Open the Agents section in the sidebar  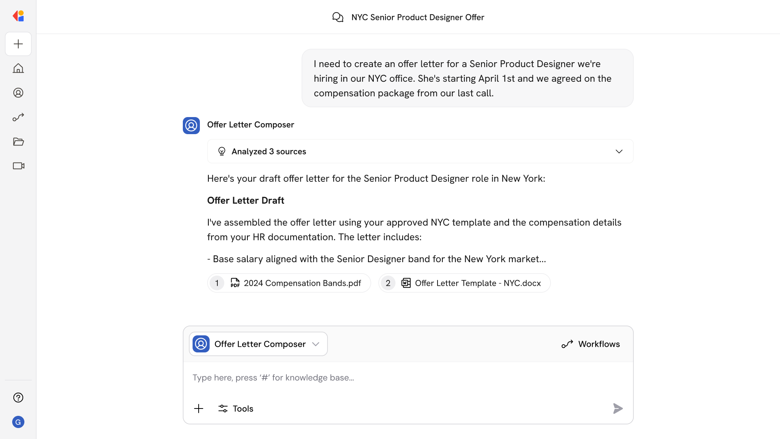(x=18, y=93)
